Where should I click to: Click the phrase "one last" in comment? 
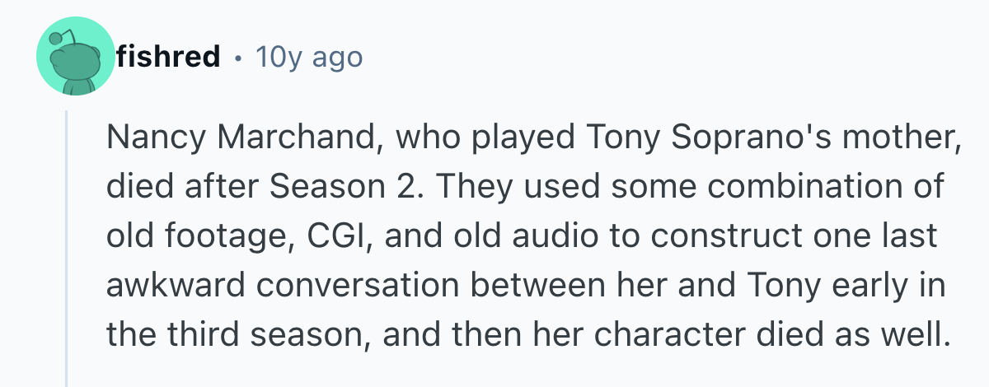click(x=870, y=235)
